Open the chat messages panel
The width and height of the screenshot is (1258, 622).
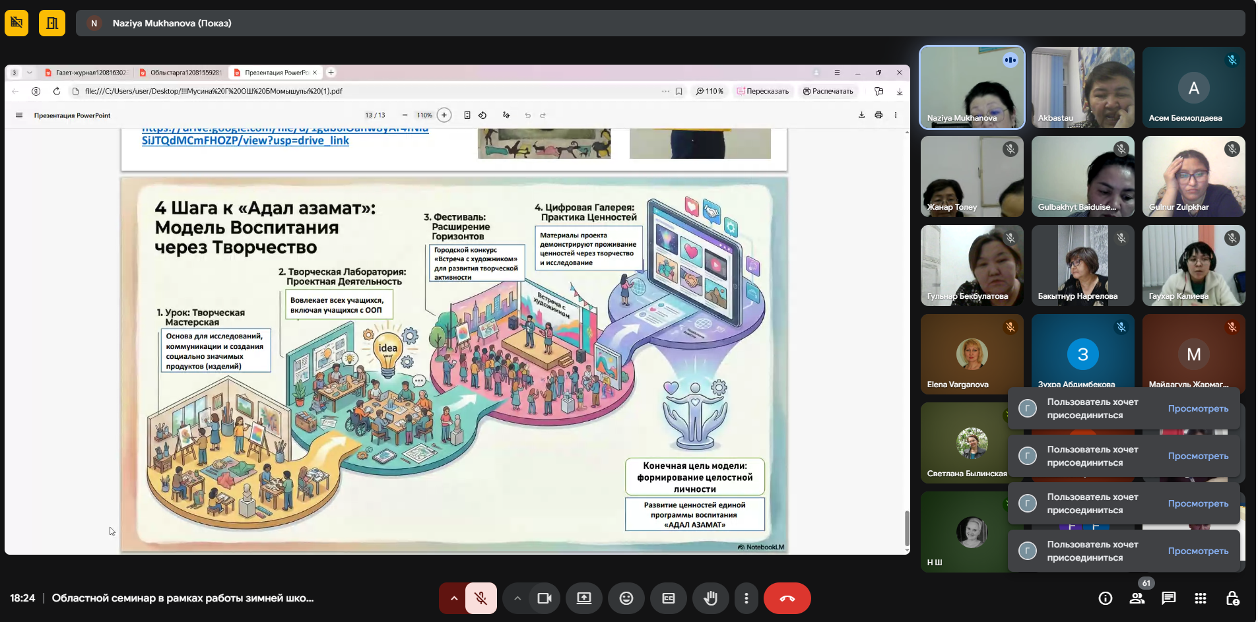click(1169, 598)
